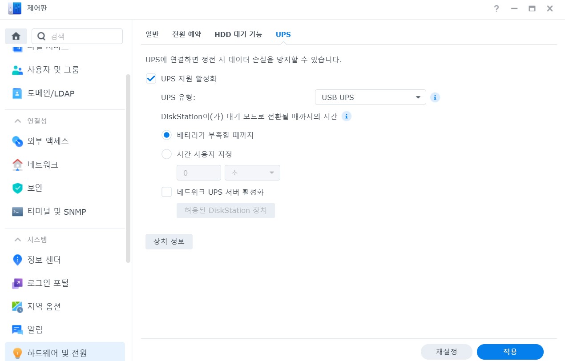Open the help question mark icon
This screenshot has height=361, width=565.
[496, 8]
